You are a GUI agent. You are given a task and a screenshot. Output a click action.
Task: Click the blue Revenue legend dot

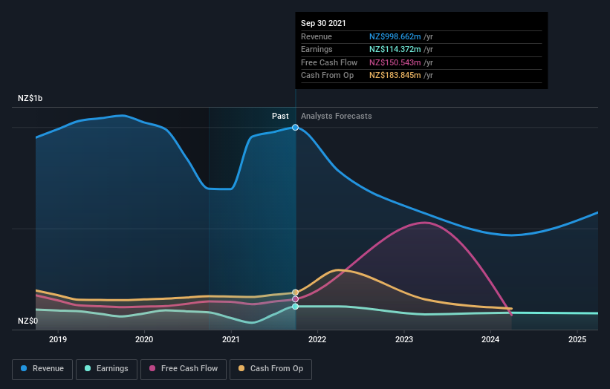24,368
